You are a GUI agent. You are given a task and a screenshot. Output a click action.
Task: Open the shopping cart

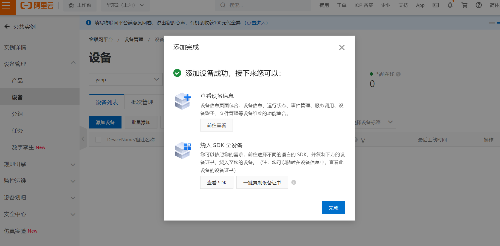coord(464,5)
